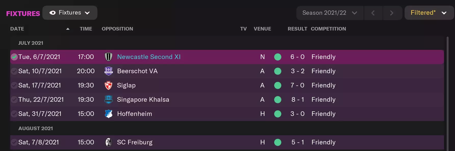Toggle the checkmark for Beerschot VA fixture

tap(14, 71)
